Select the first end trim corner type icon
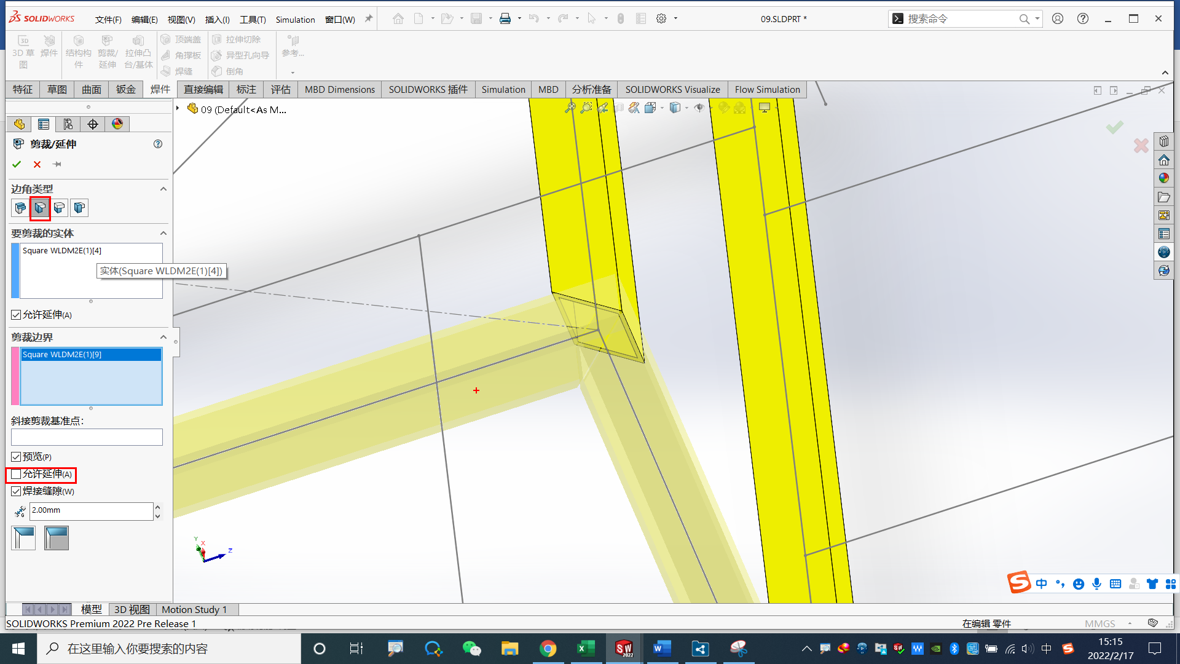 (x=20, y=208)
